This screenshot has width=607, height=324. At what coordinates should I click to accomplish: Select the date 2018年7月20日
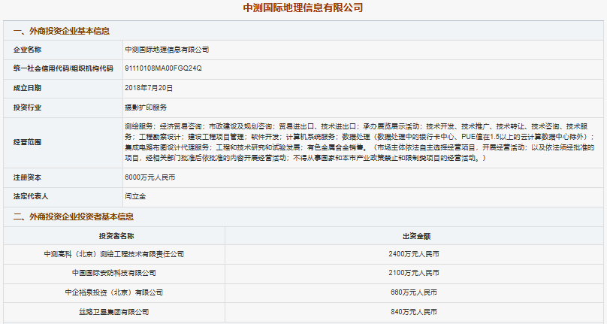[149, 88]
